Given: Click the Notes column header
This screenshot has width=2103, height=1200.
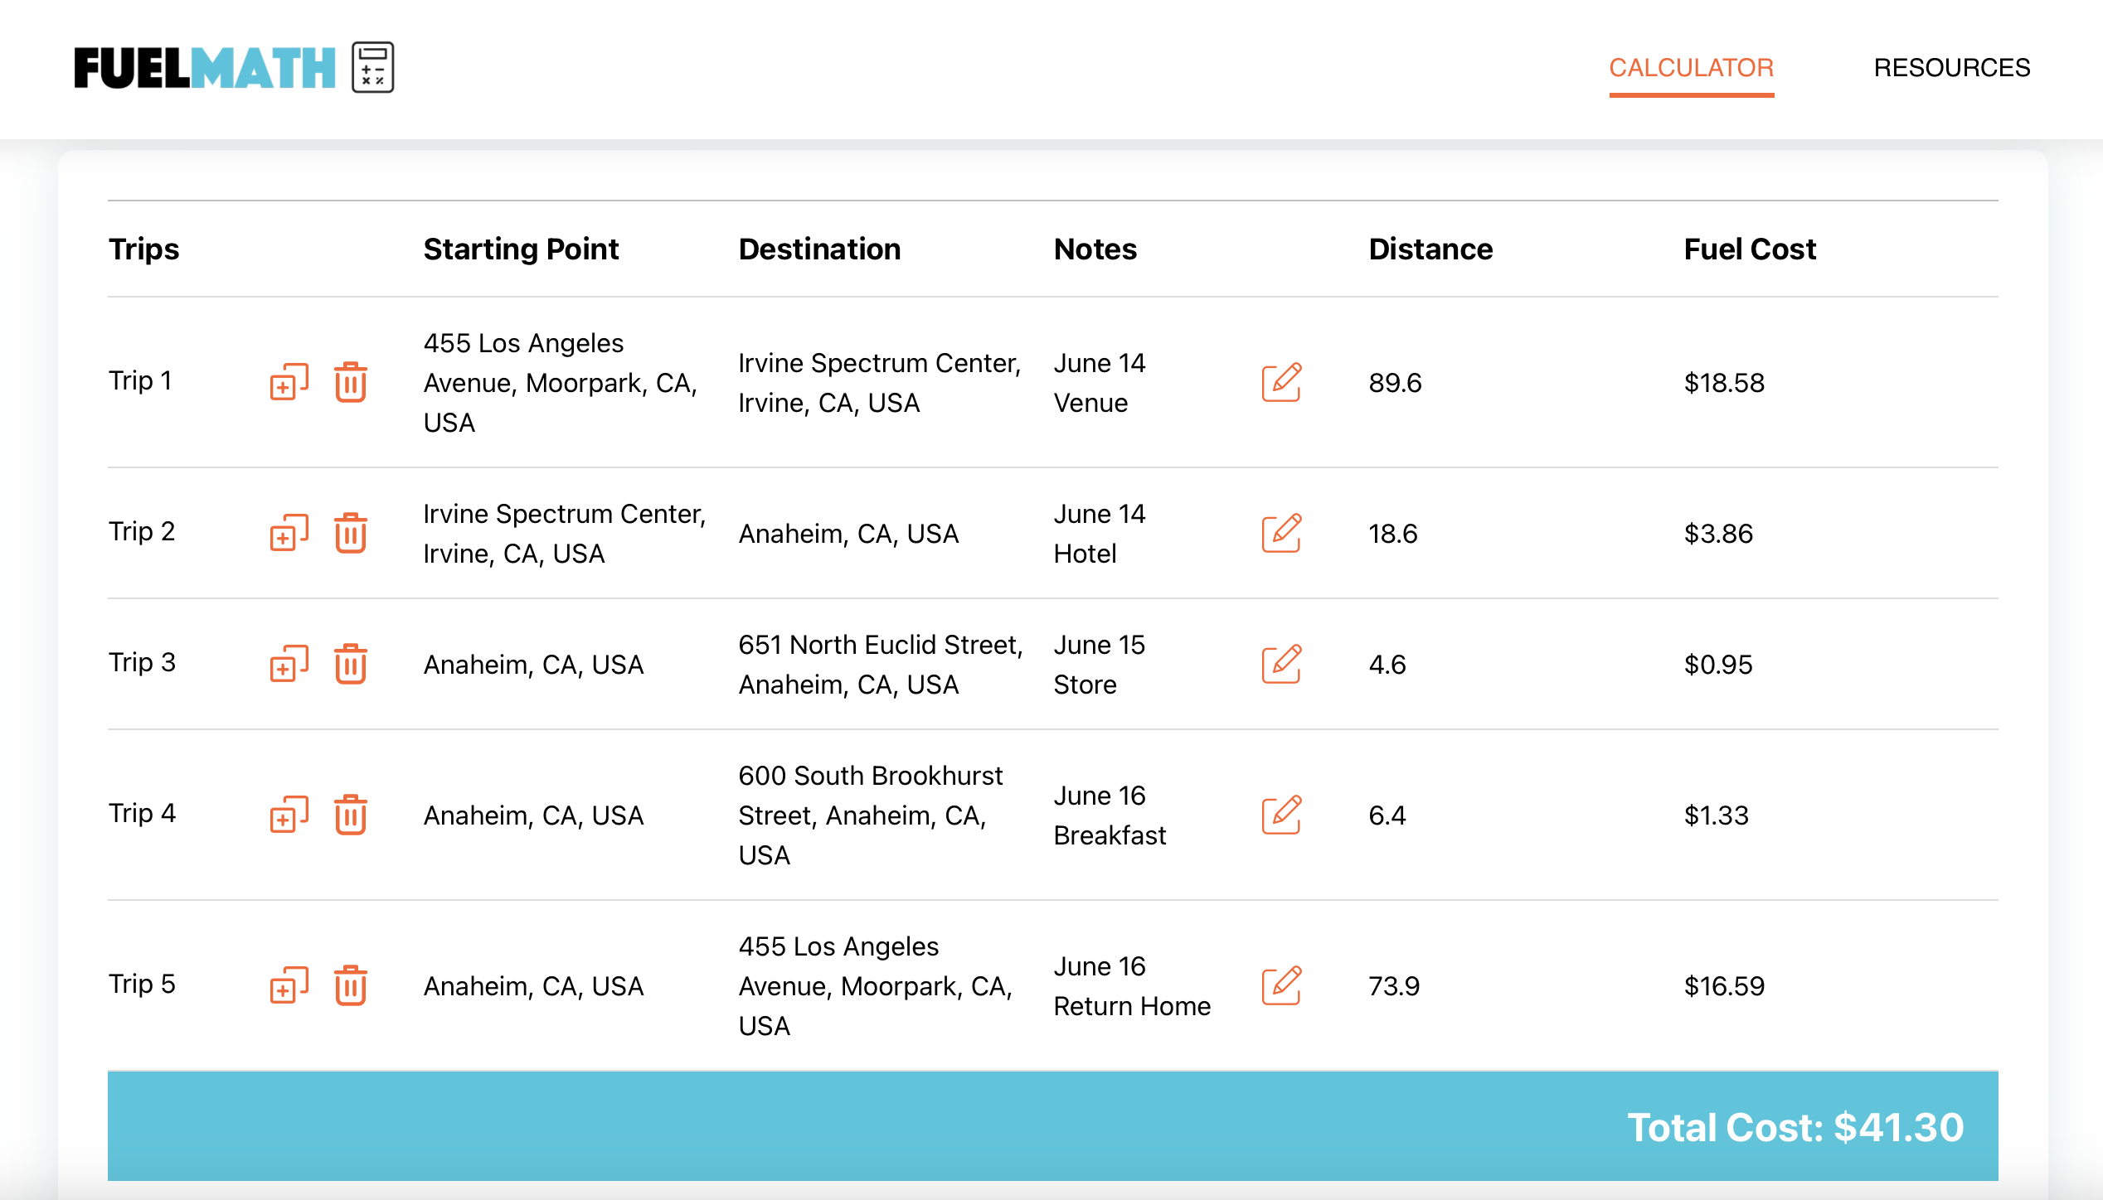Looking at the screenshot, I should (x=1095, y=249).
